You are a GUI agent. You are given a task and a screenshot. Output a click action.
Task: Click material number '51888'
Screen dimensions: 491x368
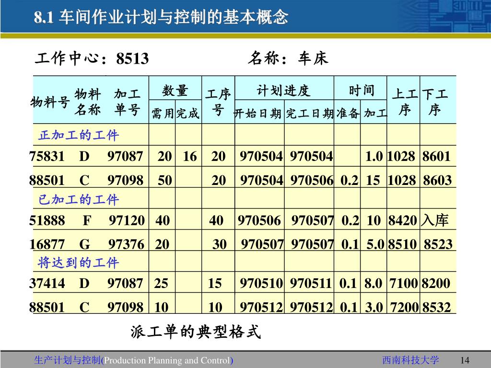pos(47,220)
